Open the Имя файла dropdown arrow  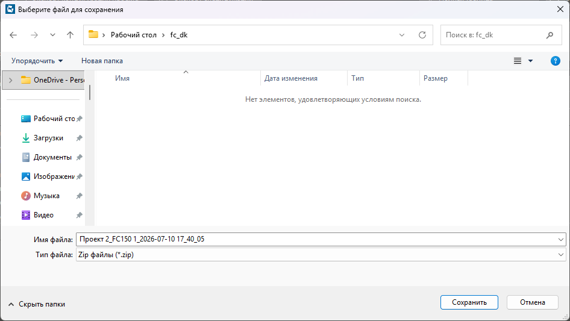pos(560,239)
